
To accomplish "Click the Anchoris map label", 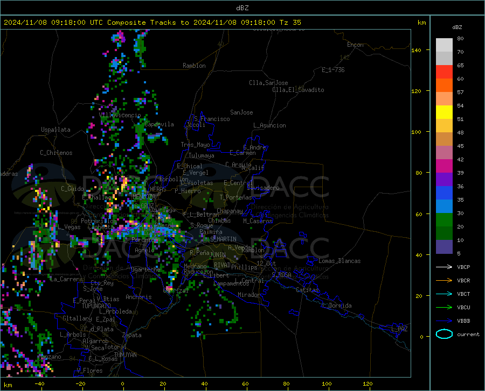I will click(x=138, y=297).
